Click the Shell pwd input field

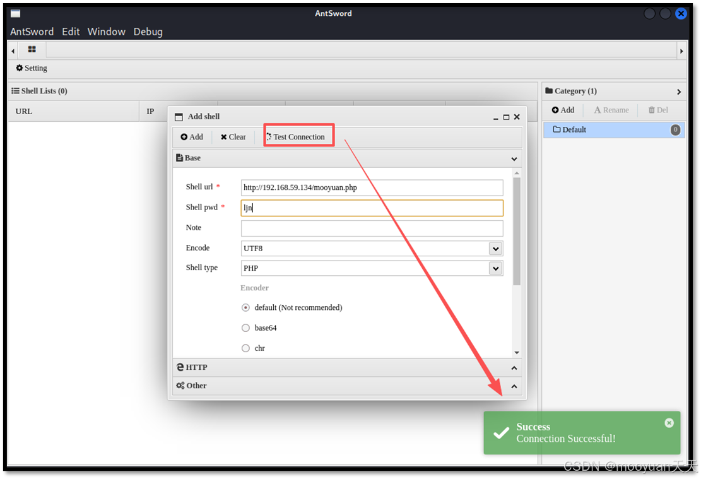(x=372, y=208)
